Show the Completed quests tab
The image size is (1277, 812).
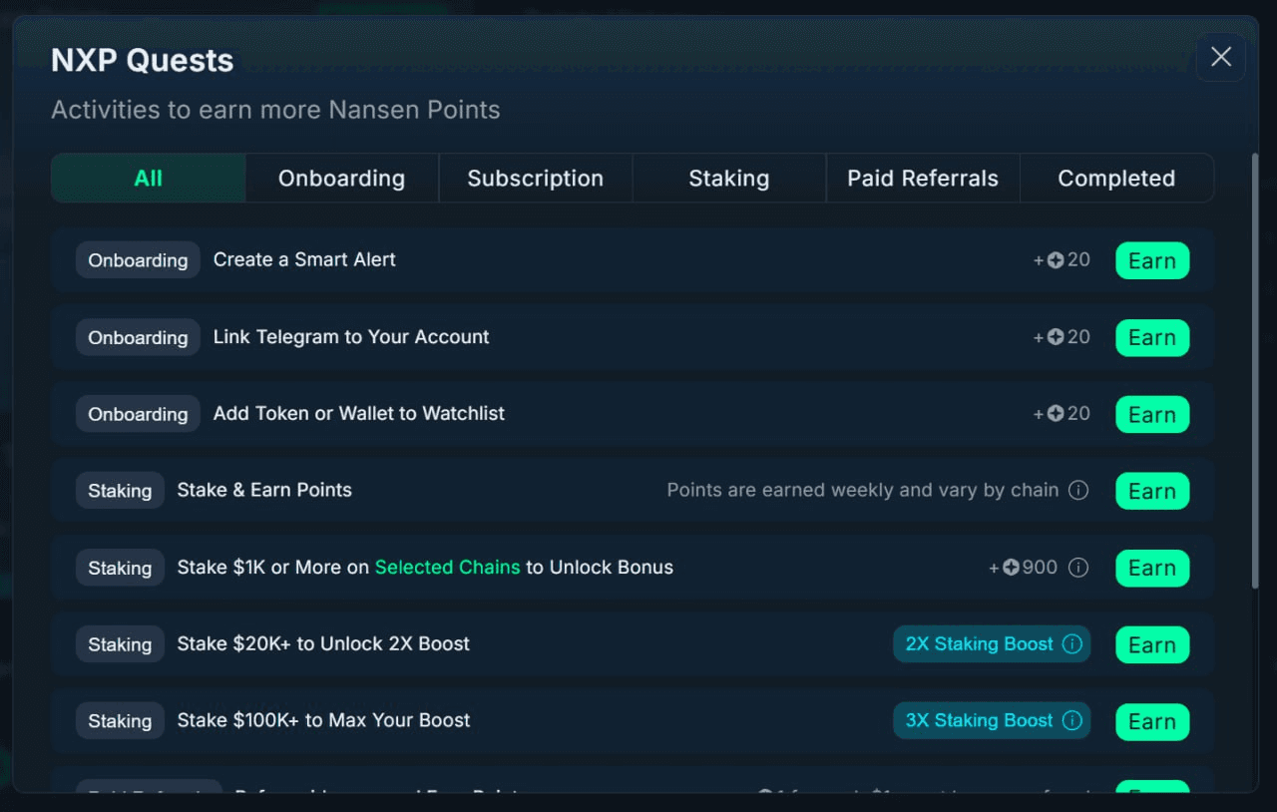1116,179
